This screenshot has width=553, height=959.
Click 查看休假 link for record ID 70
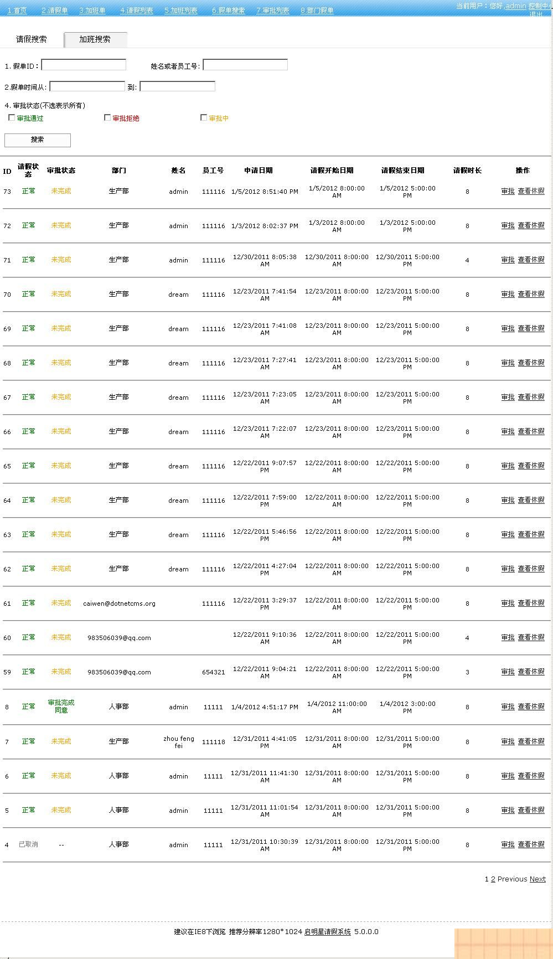point(531,294)
